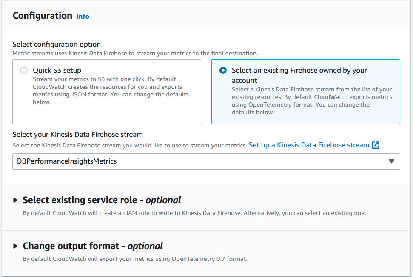Viewport: 413px width, 277px height.
Task: Click the Quick S3 setup card description
Action: pyautogui.click(x=111, y=90)
